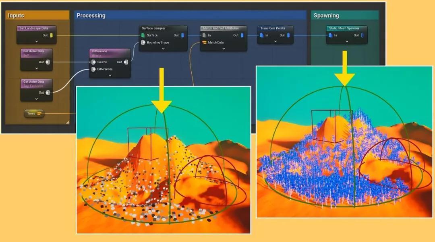Click Out pin of Tag:Exclusion Get Actor Data
Image resolution: width=435 pixels, height=242 pixels.
pyautogui.click(x=48, y=92)
